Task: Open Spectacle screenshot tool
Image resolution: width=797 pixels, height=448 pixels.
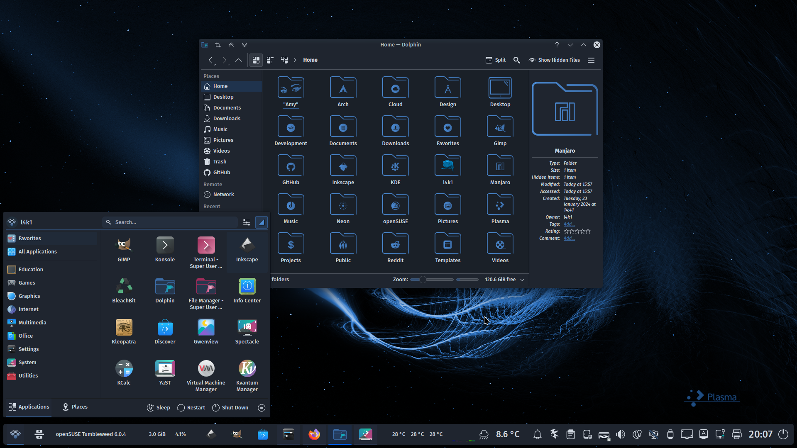Action: (x=247, y=332)
